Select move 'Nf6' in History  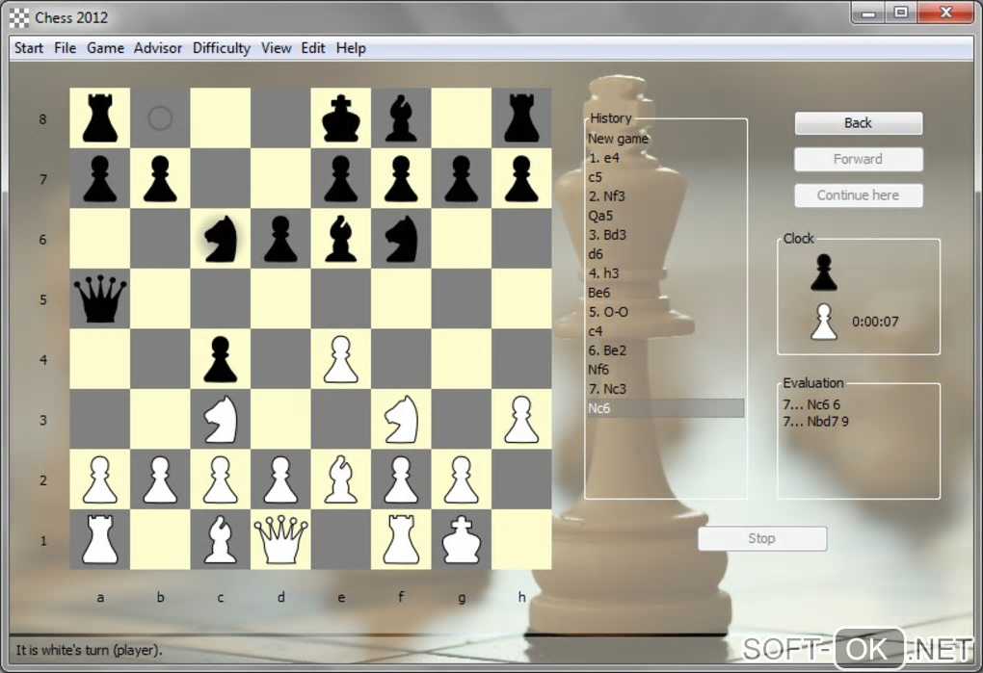pos(665,370)
